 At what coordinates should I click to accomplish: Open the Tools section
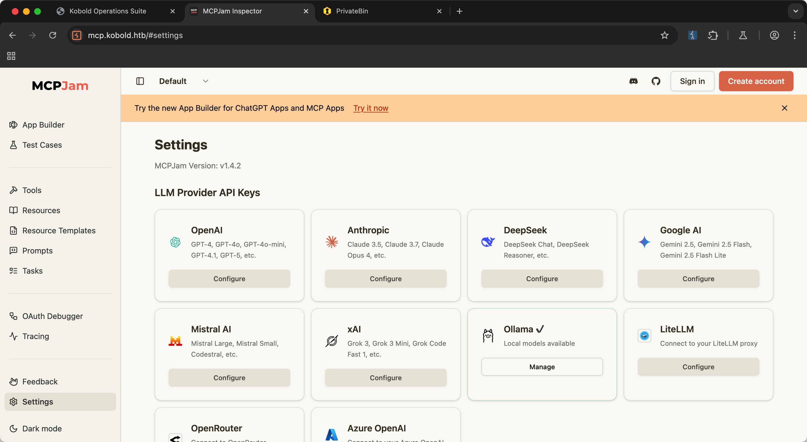(60, 190)
